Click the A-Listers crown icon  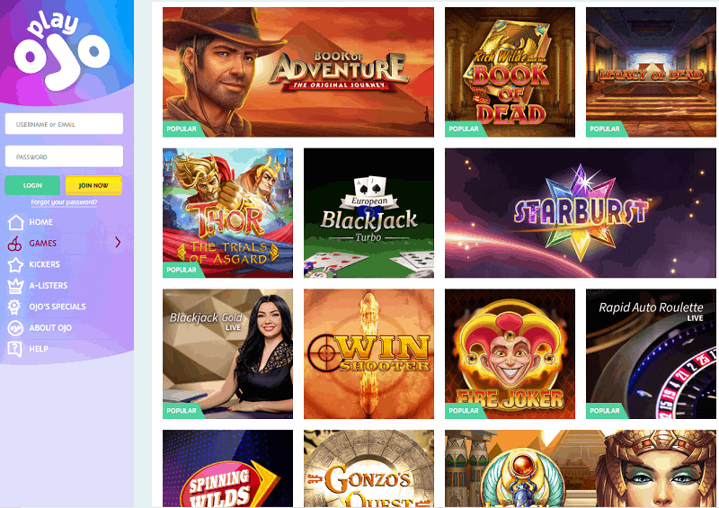pos(15,286)
